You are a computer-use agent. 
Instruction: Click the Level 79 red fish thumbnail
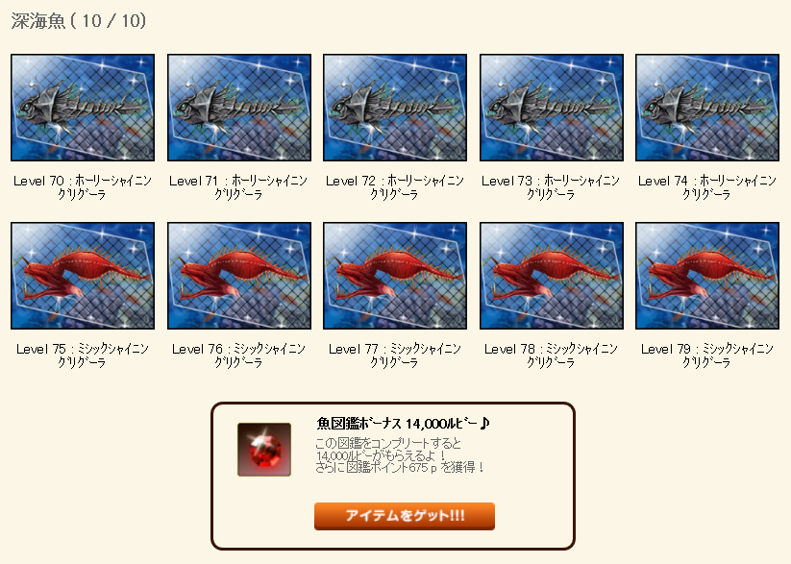[x=707, y=276]
